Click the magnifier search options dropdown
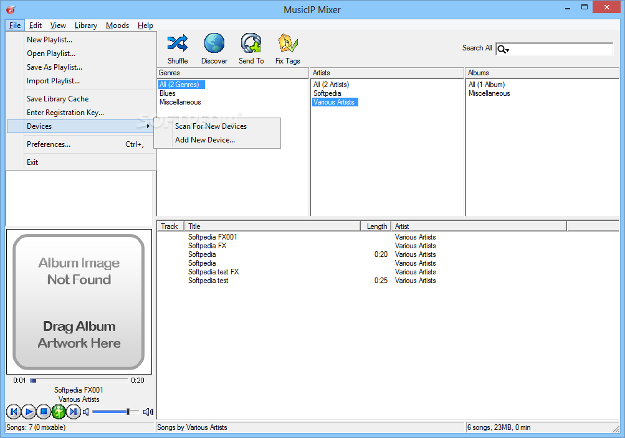The image size is (625, 438). (x=503, y=49)
